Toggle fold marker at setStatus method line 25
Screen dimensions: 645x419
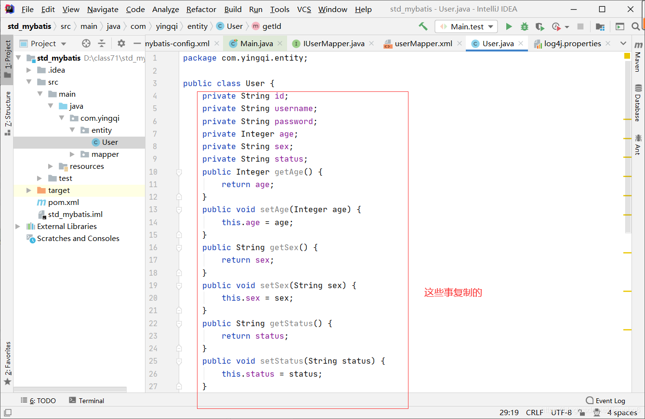pyautogui.click(x=179, y=361)
